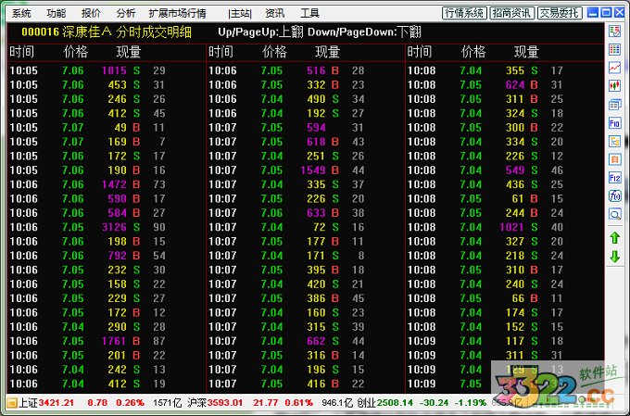Open the intraday line chart icon
Viewport: 630px width, 416px height.
pos(614,68)
